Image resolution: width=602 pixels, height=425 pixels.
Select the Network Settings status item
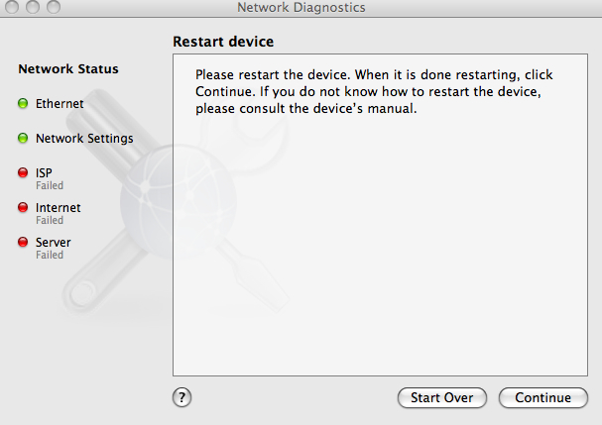tap(84, 139)
